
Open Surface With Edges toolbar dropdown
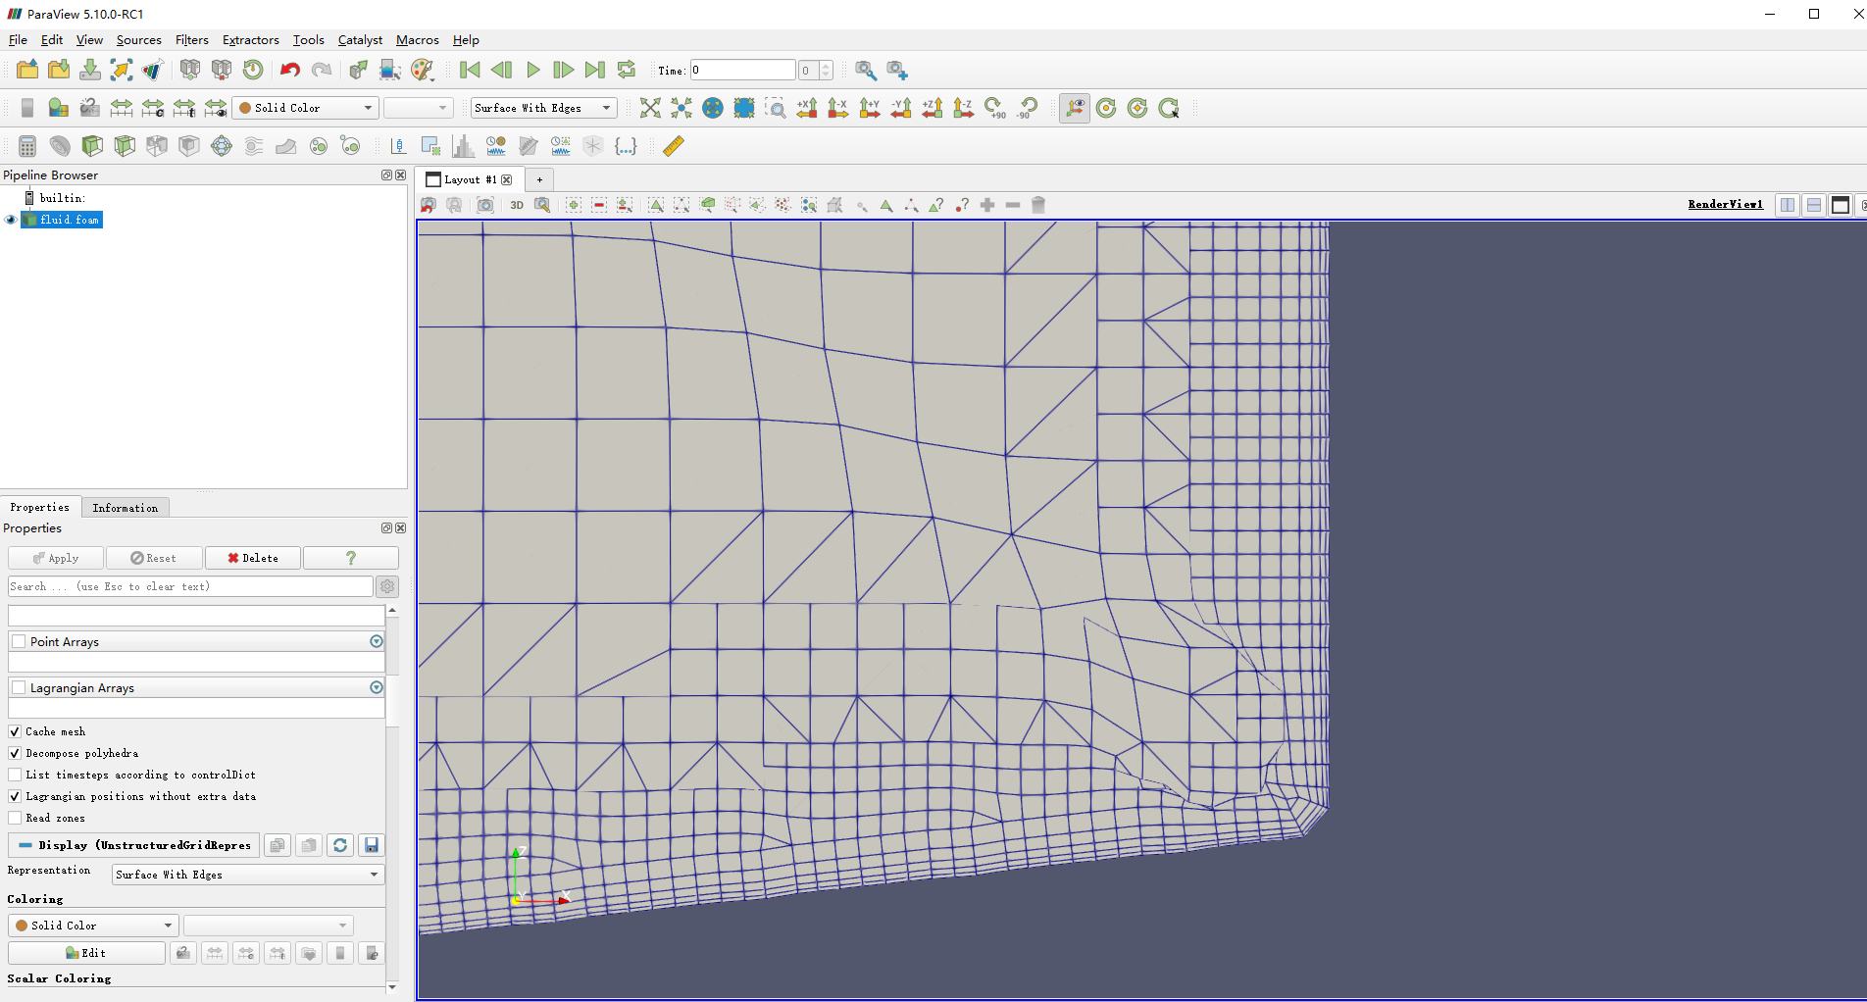tap(543, 108)
